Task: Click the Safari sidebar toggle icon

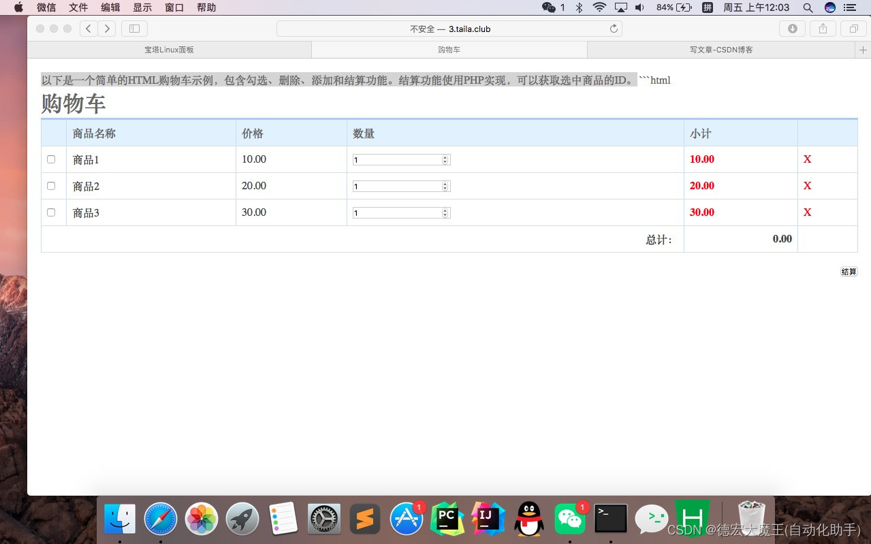Action: tap(134, 29)
